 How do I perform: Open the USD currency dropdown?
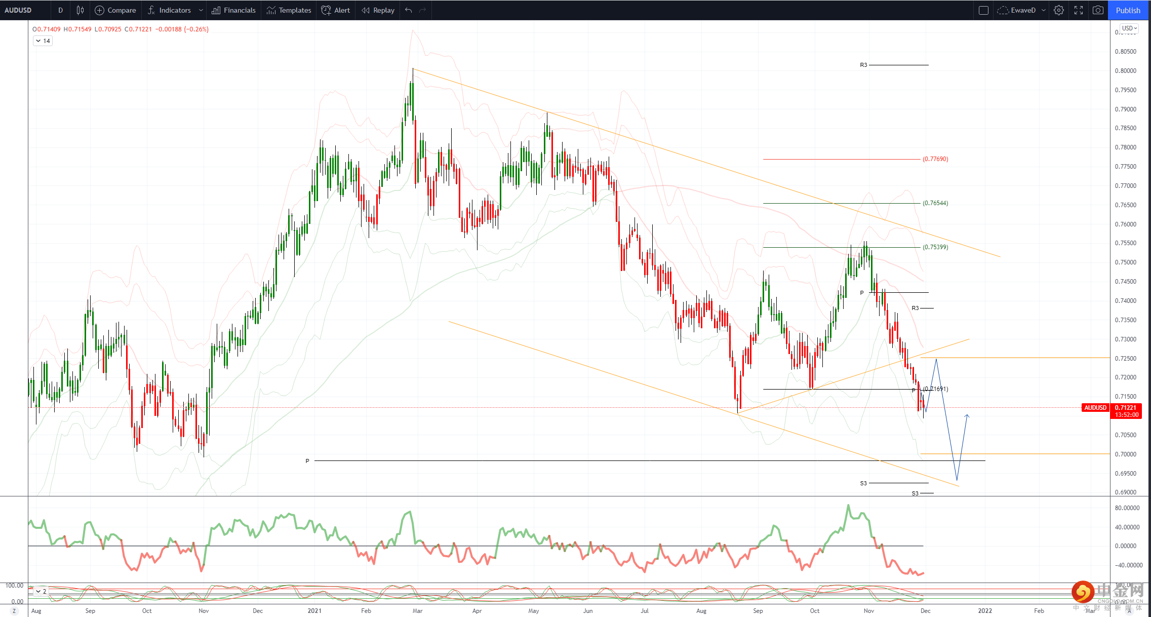[x=1129, y=28]
